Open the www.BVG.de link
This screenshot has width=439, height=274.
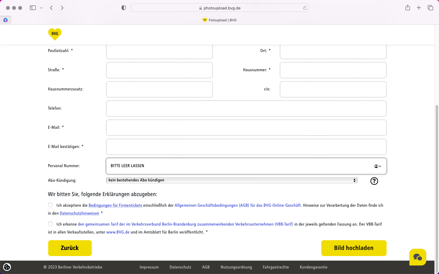(x=118, y=232)
